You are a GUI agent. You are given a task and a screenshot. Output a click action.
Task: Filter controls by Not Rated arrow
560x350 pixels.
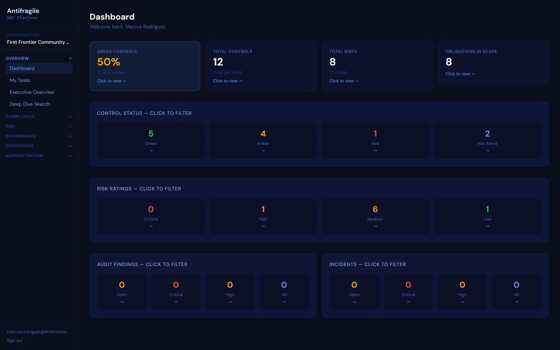click(x=488, y=151)
